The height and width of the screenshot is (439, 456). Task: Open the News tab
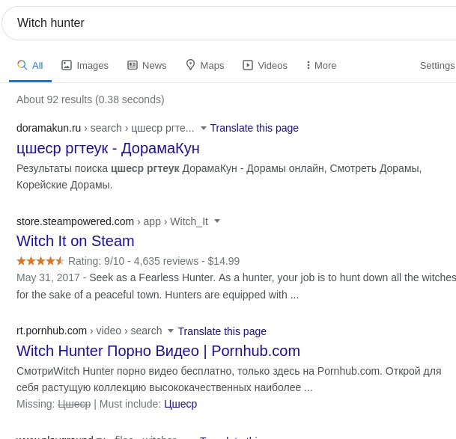(x=147, y=65)
